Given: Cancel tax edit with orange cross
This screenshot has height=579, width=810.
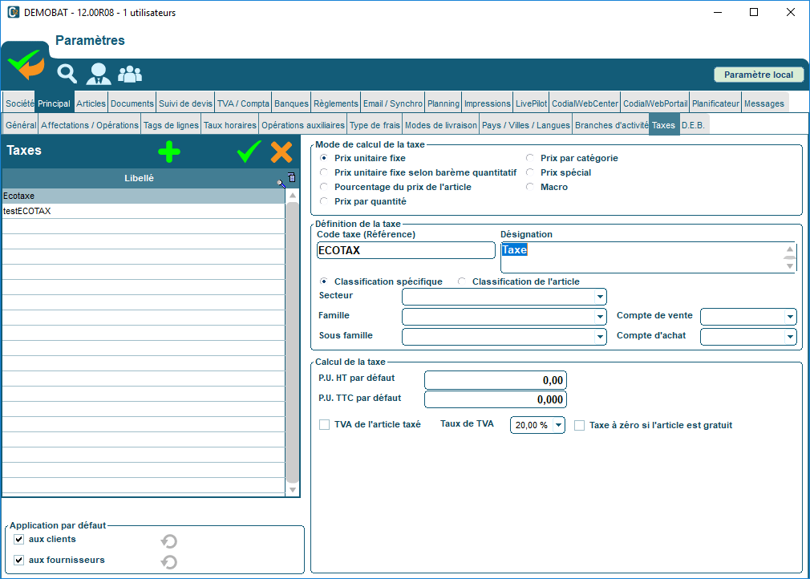Looking at the screenshot, I should click(x=281, y=152).
